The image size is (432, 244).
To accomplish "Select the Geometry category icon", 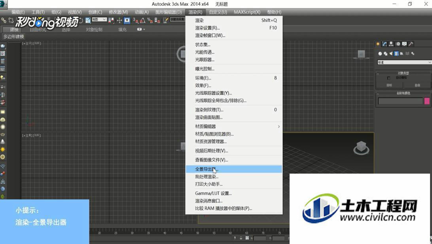I will (x=380, y=54).
